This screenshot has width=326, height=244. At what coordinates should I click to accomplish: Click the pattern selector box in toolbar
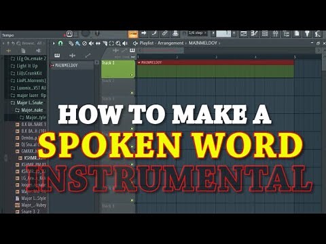tap(223, 33)
